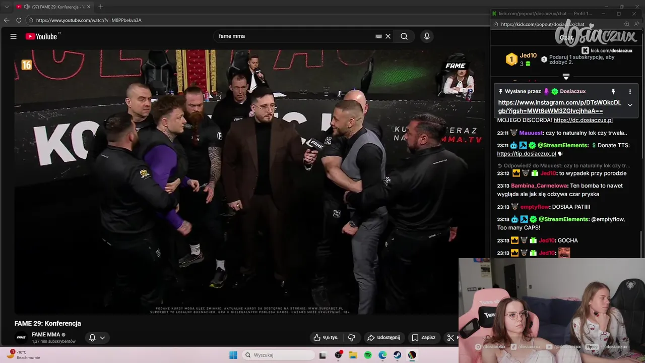Open Mauuest username in chat
Screen dimensions: 645x363
[x=531, y=133]
